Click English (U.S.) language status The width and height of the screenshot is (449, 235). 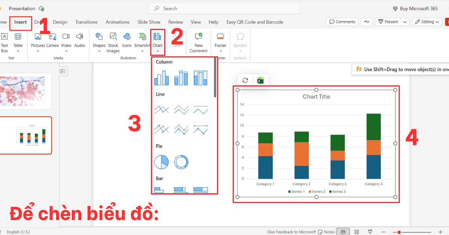(18, 232)
